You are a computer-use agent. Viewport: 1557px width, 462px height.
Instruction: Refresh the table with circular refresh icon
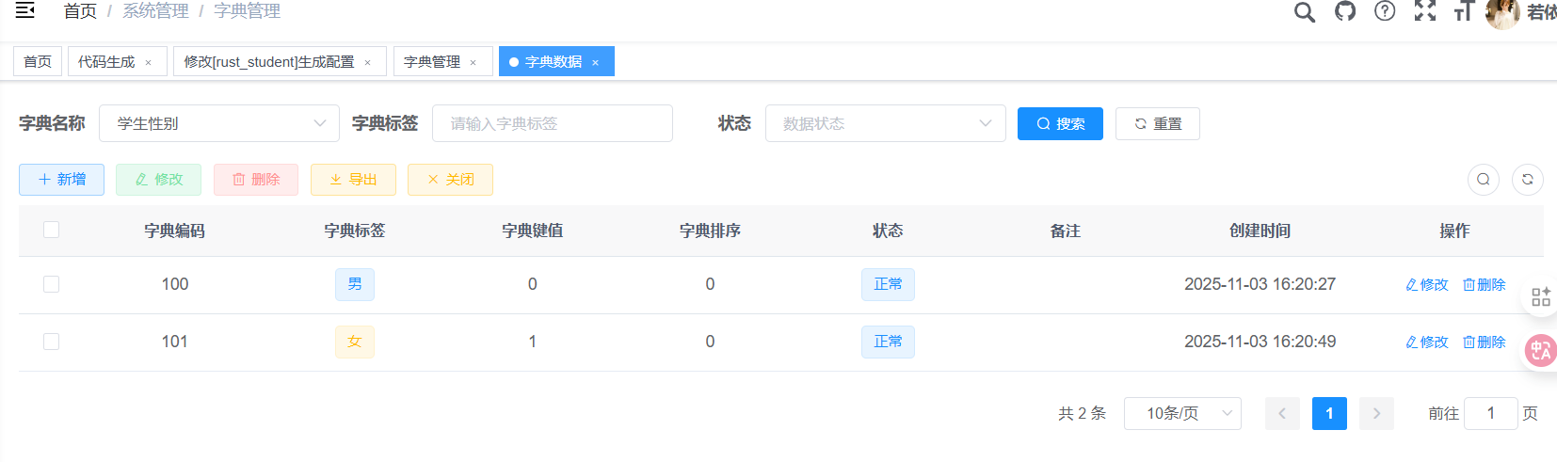pyautogui.click(x=1527, y=179)
